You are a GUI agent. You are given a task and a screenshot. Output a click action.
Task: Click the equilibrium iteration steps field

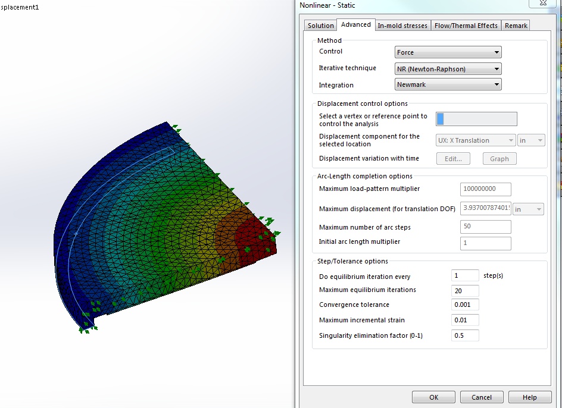465,275
